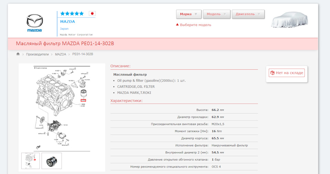The image size is (330, 174).
Task: Click the Характеристики heading
Action: coord(126,101)
